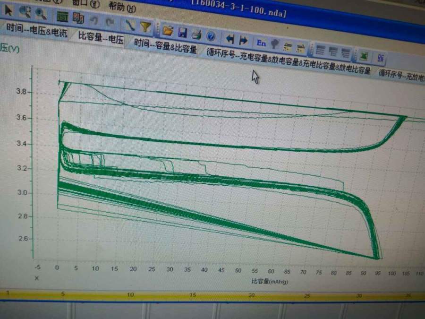Select the arrow pointer tool
This screenshot has width=425, height=319.
coord(8,11)
